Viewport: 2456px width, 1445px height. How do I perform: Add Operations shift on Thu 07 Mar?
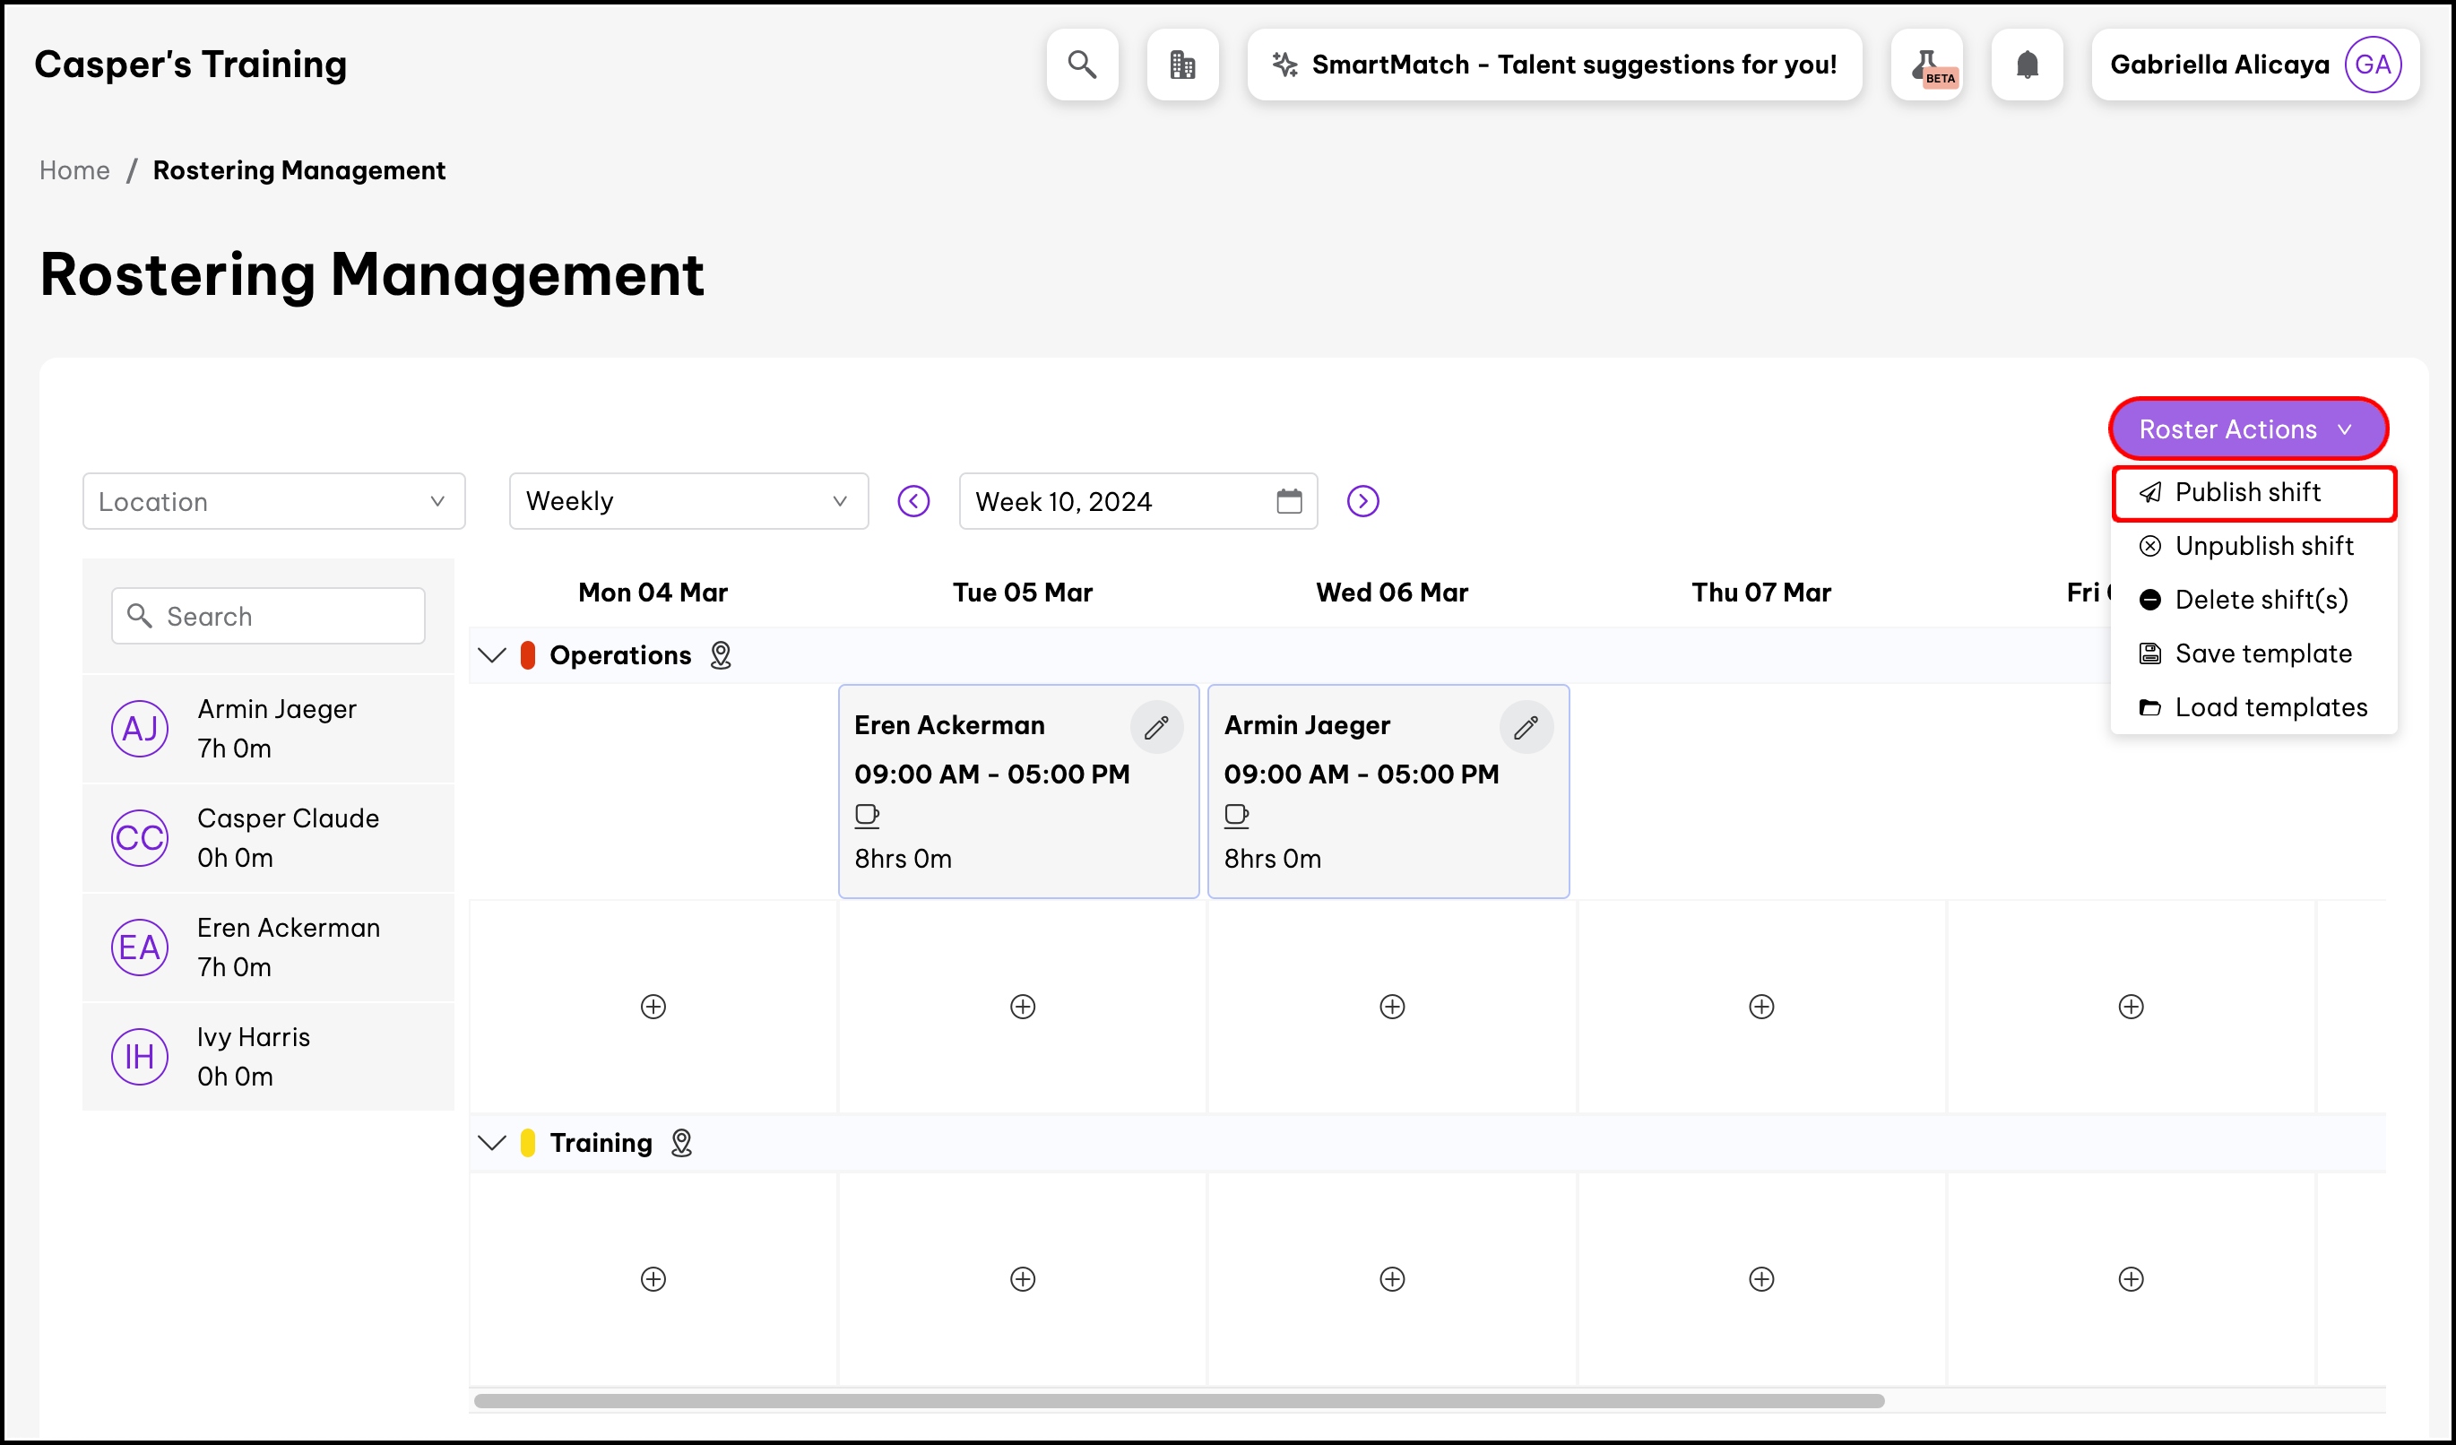click(x=1761, y=1006)
